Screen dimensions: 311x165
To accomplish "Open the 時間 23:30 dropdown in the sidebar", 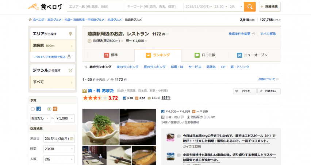I will click(x=58, y=149).
